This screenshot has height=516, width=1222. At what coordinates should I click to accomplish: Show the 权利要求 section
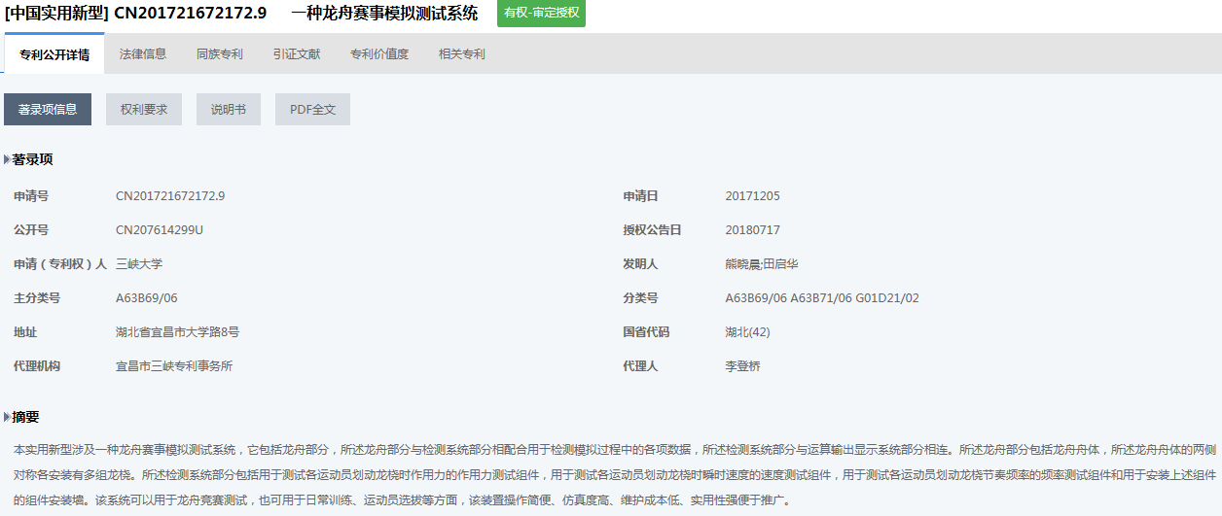[144, 110]
